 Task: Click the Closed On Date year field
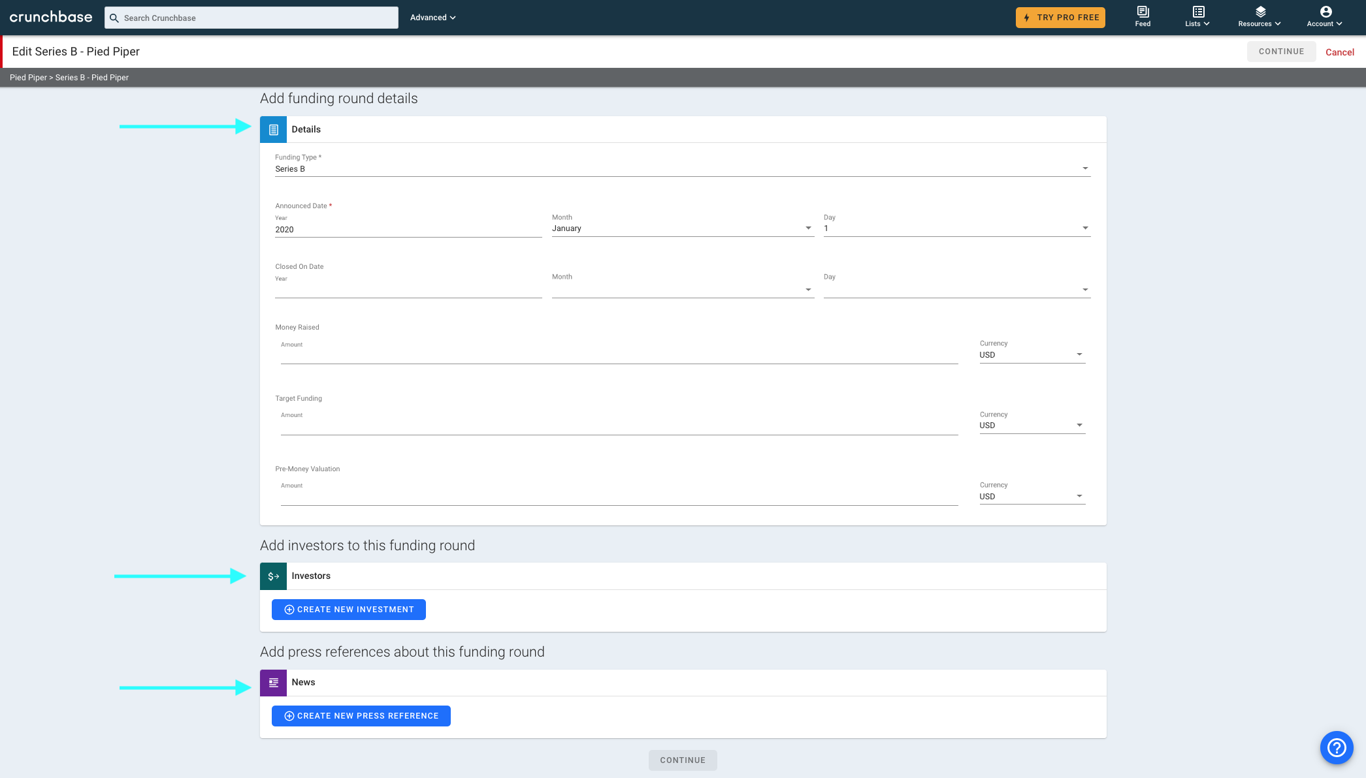(408, 290)
